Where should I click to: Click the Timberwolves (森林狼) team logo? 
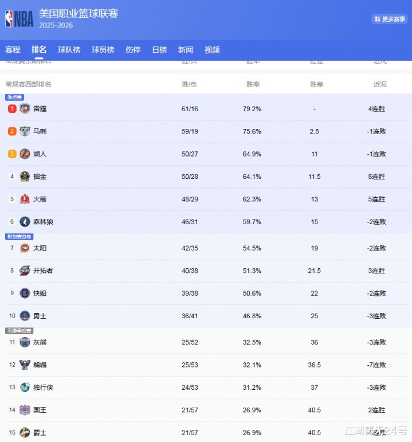coord(25,221)
